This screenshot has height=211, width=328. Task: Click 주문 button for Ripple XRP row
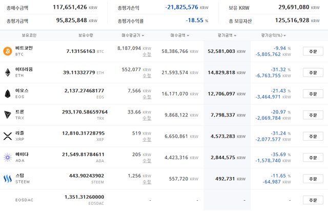313,137
